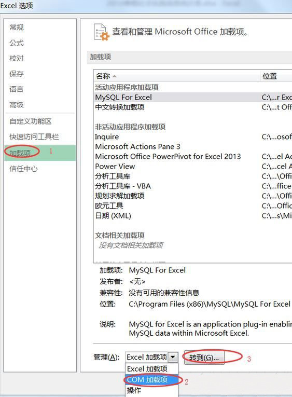Image resolution: width=292 pixels, height=397 pixels.
Task: Select the Inquire add-in row
Action: pos(193,136)
